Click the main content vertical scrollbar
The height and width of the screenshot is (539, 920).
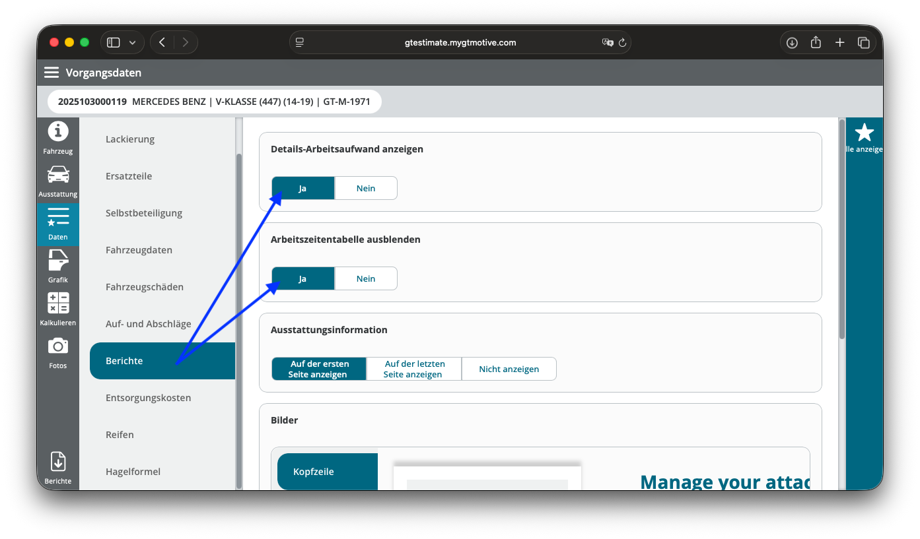pyautogui.click(x=842, y=229)
